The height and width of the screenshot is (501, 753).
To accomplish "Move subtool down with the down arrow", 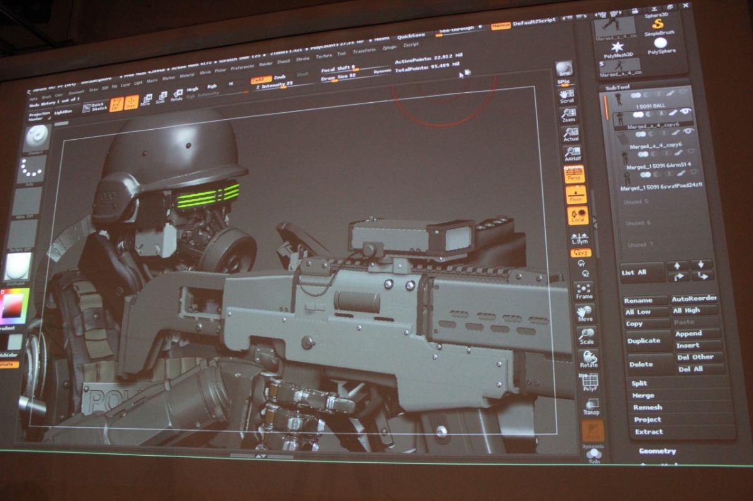I will [x=702, y=264].
